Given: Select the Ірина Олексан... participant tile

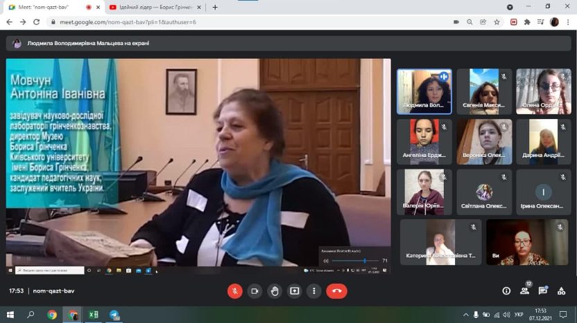Looking at the screenshot, I should [544, 192].
